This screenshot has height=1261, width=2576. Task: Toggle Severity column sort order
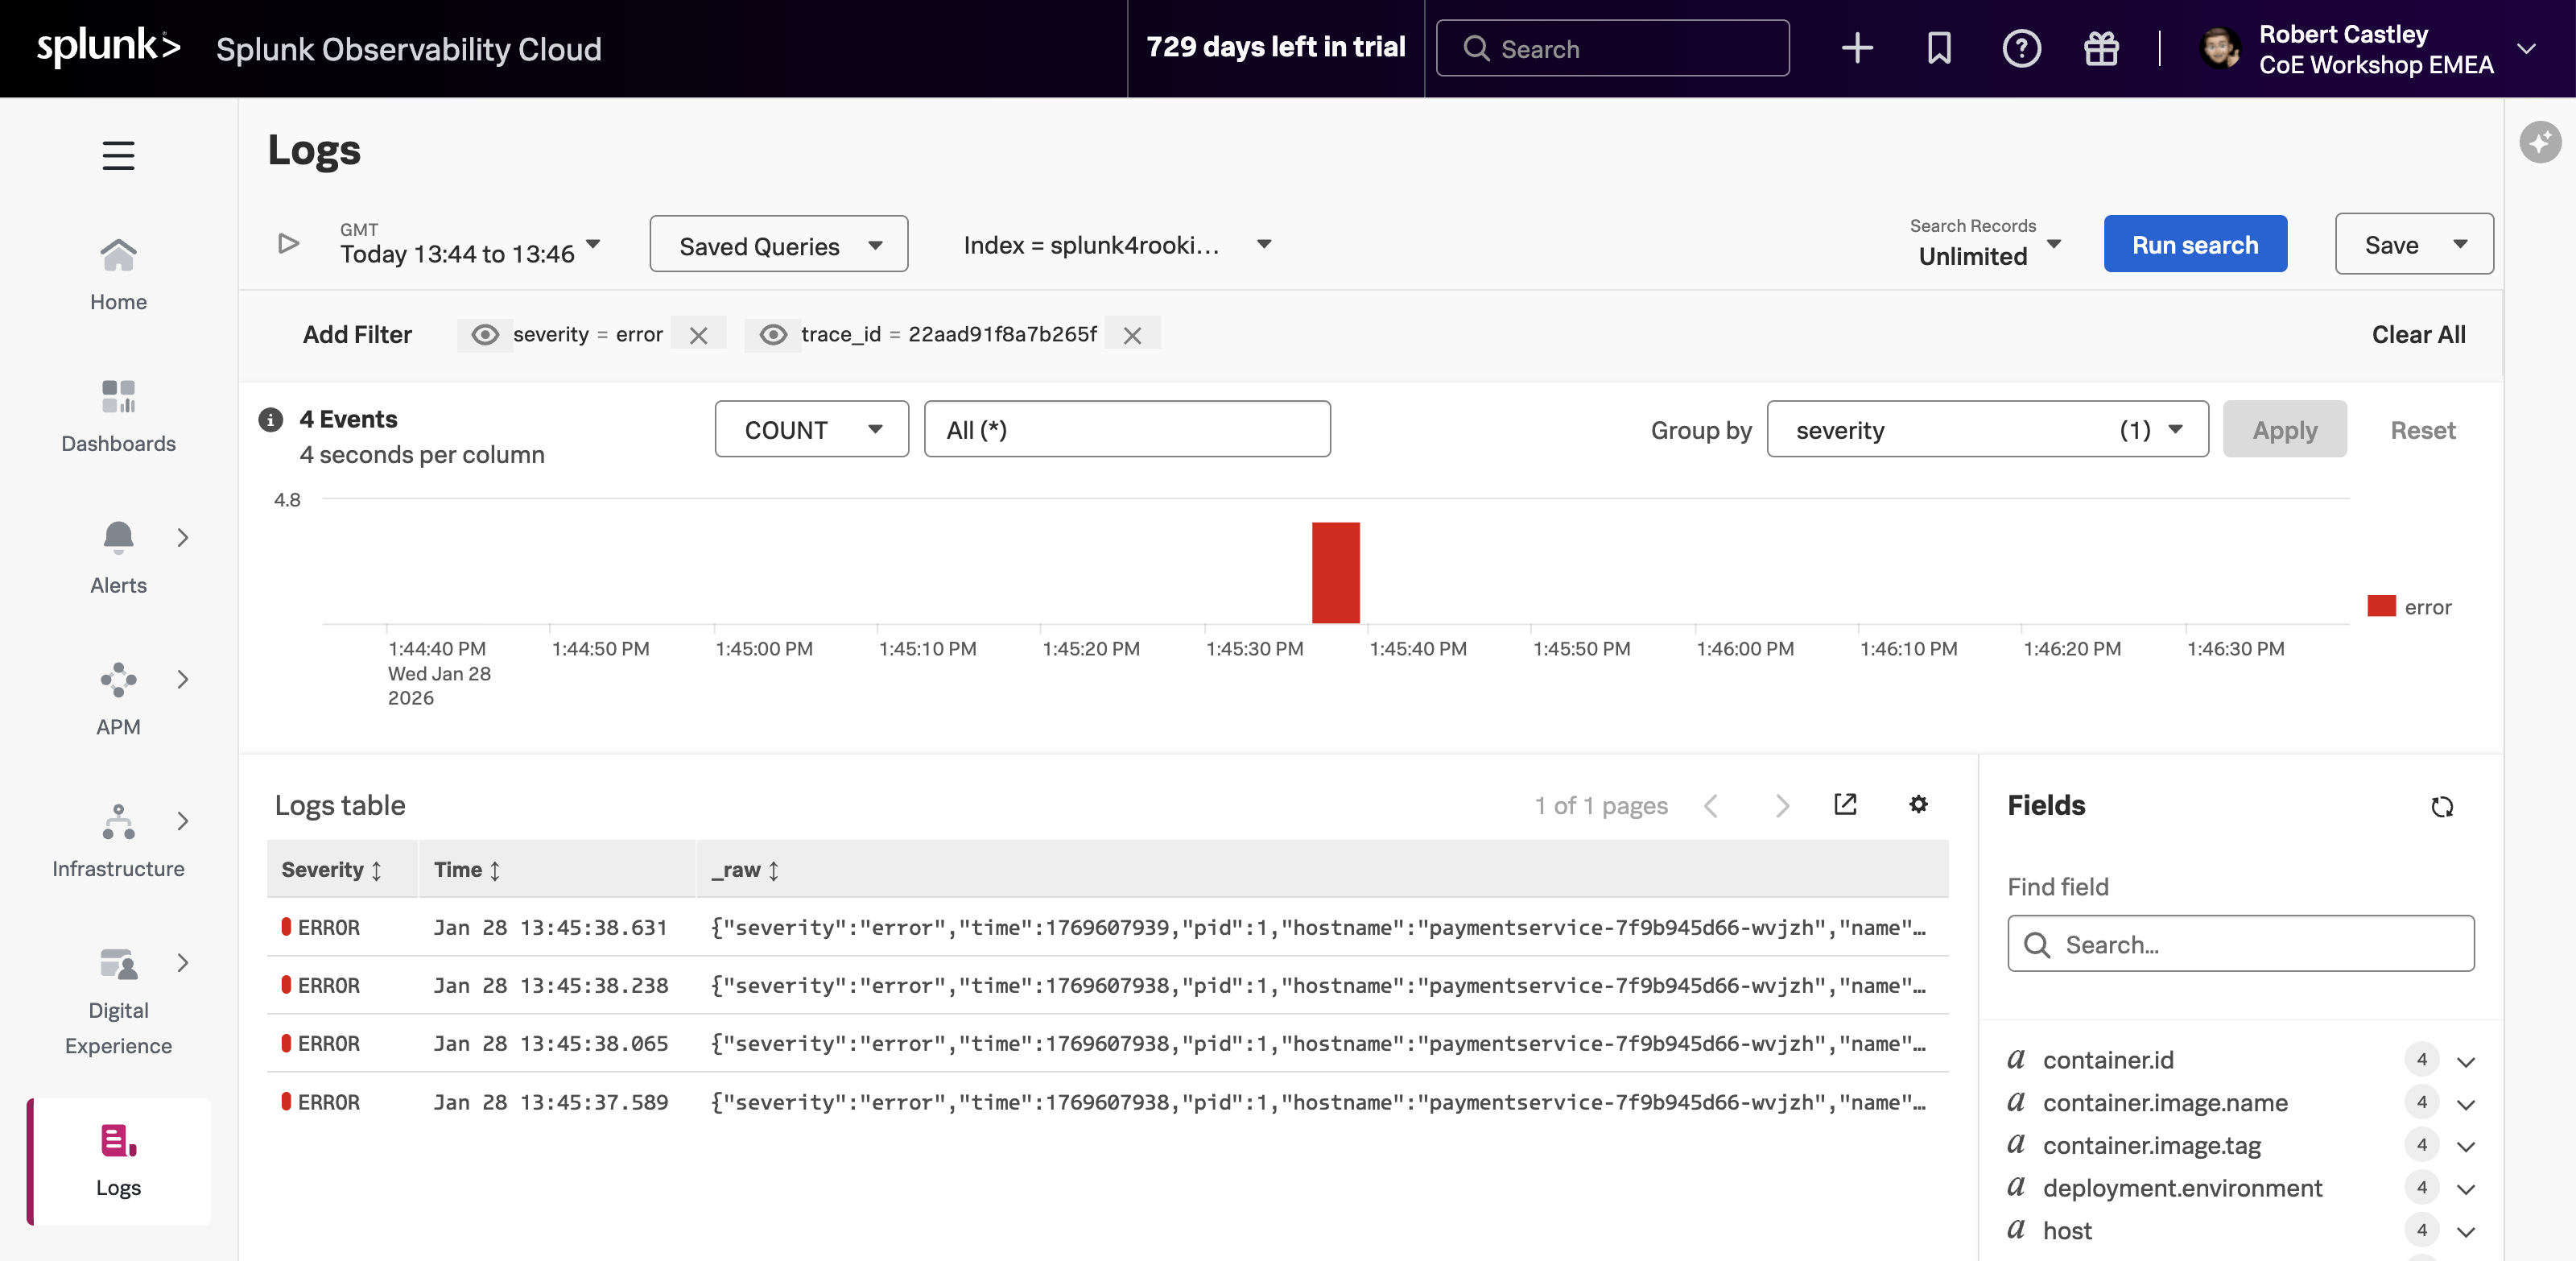pos(376,870)
